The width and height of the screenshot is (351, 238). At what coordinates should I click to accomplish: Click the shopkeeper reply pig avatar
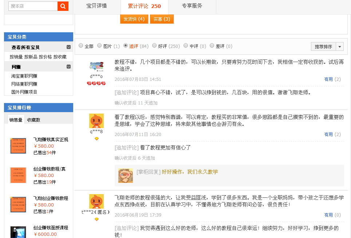pos(125,175)
